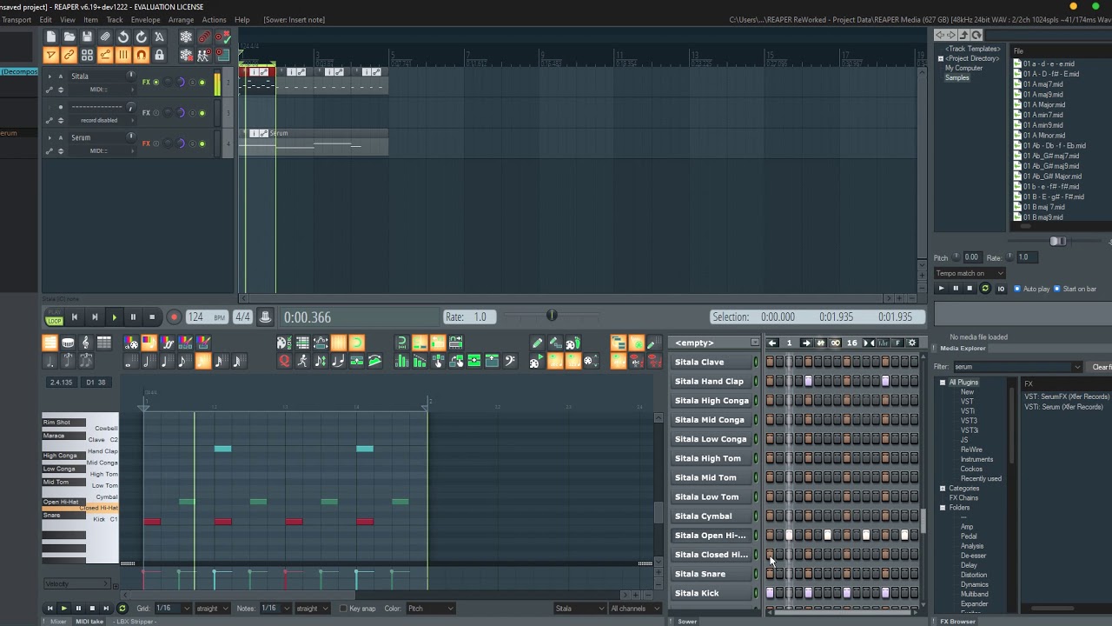This screenshot has width=1112, height=626.
Task: Toggle the item grouping link icon
Action: 69,55
